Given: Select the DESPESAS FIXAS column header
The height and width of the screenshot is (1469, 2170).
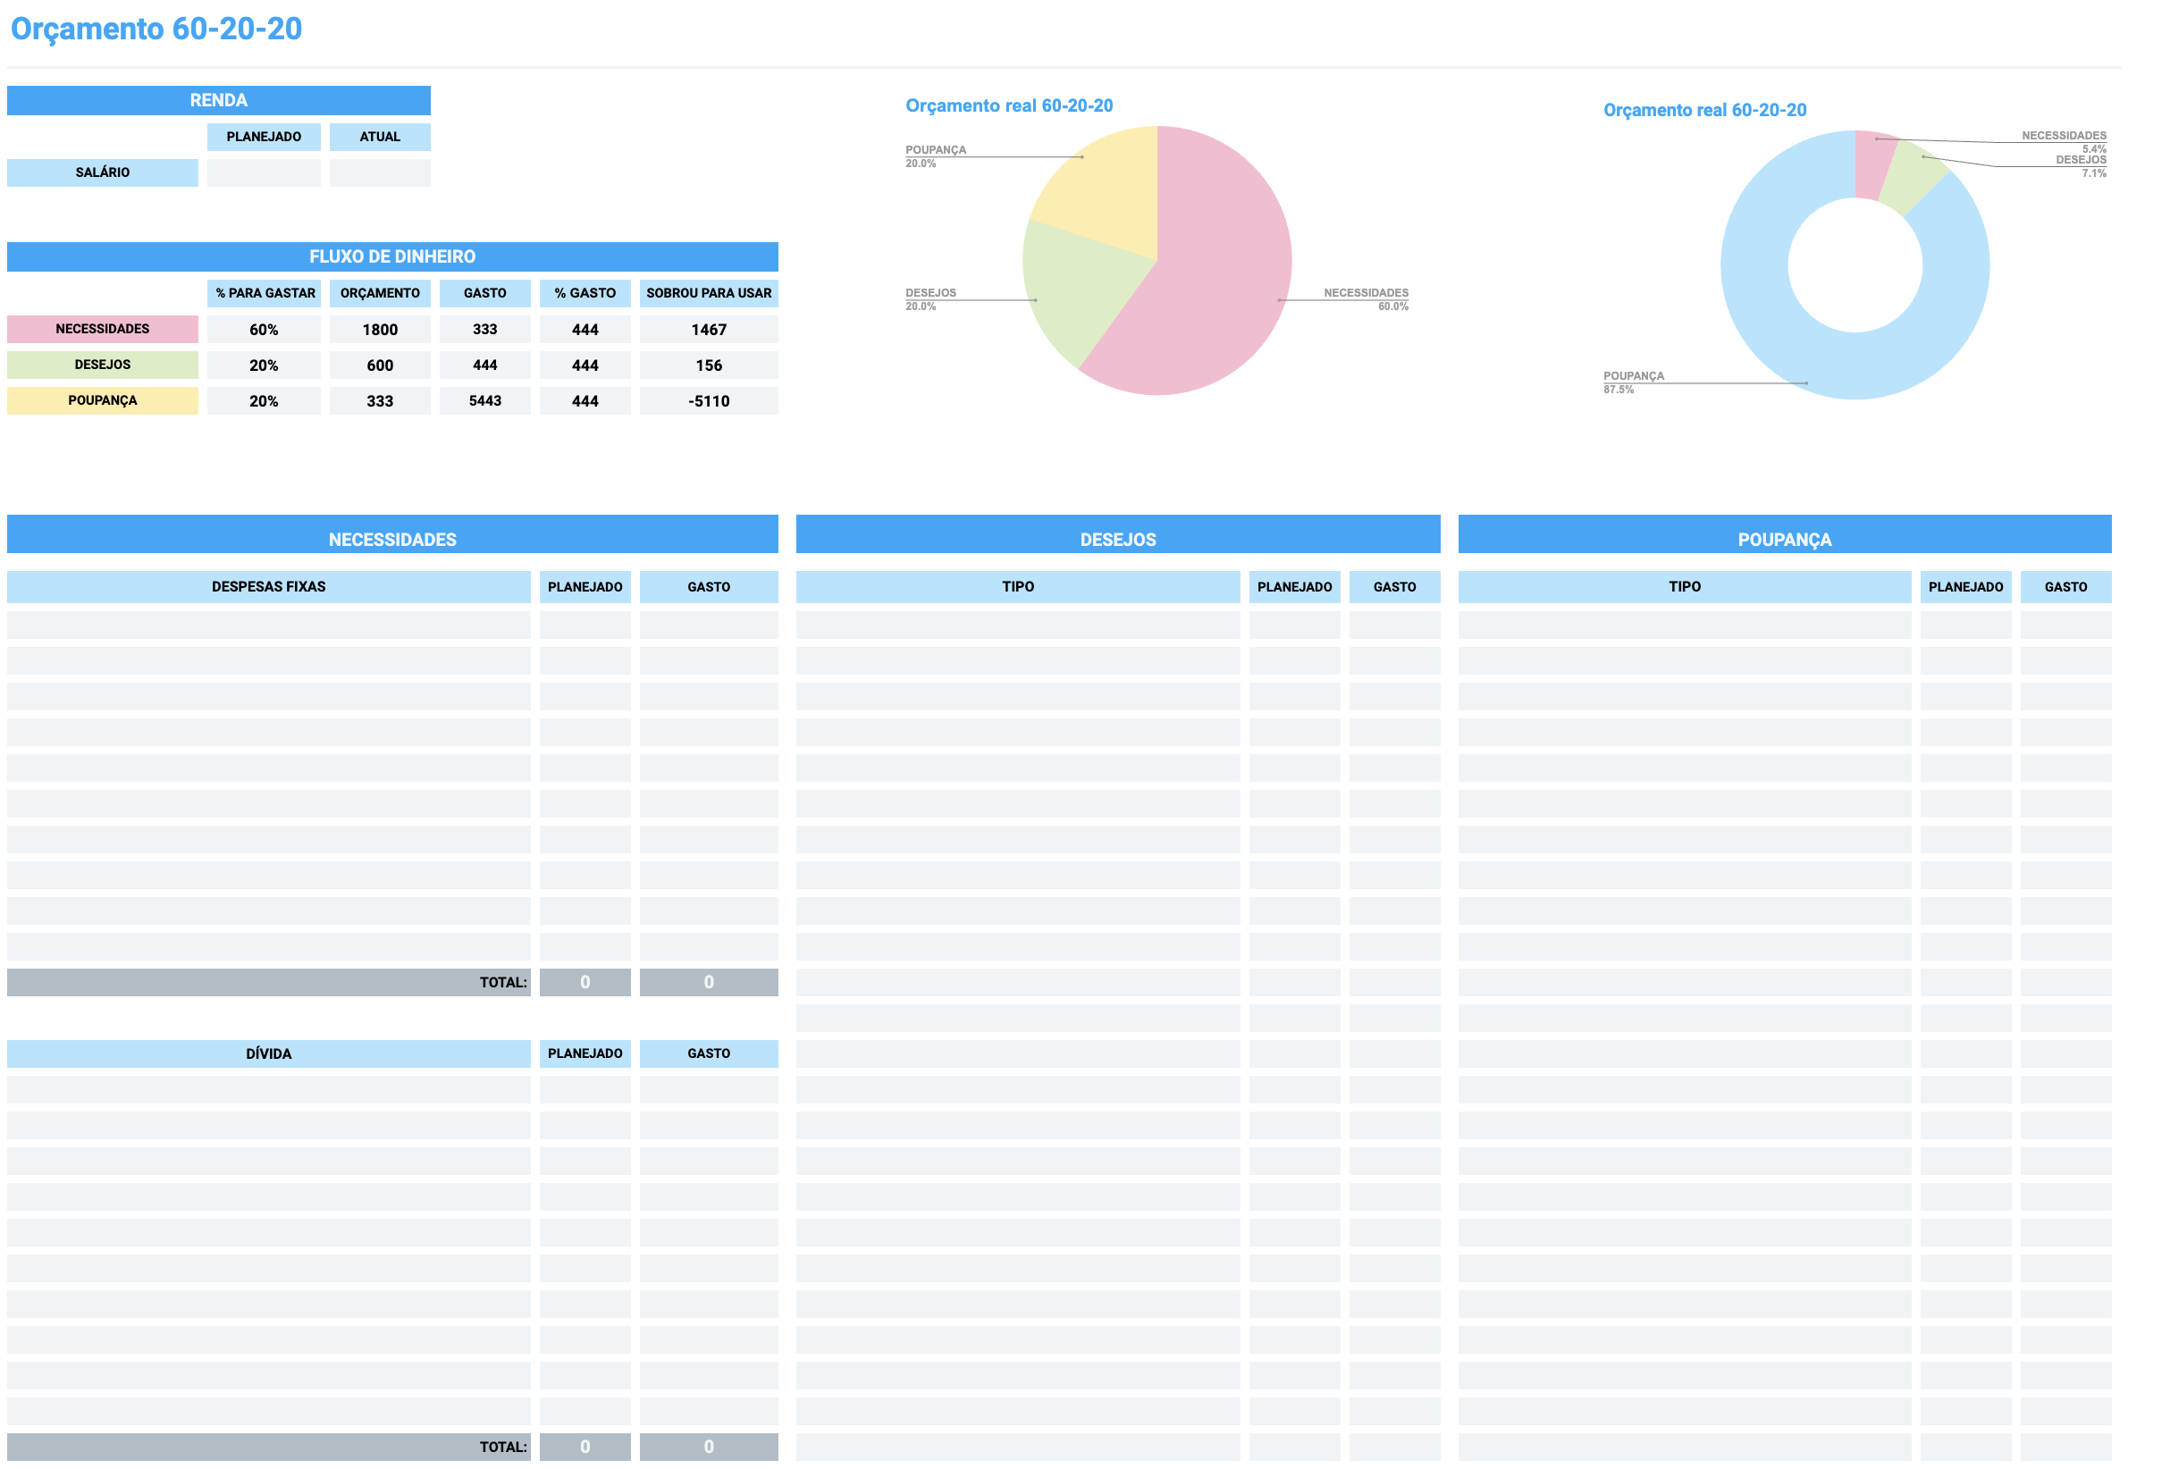Looking at the screenshot, I should [x=270, y=589].
